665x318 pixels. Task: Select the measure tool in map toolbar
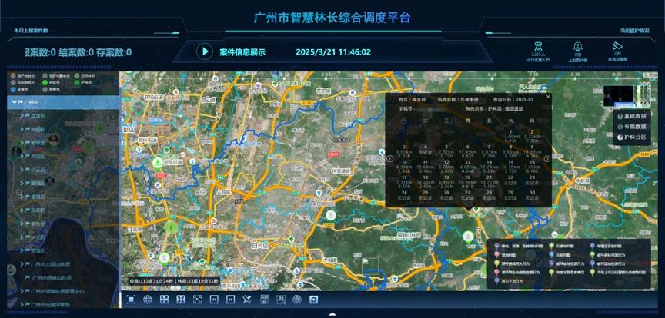247,299
